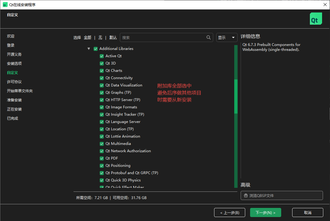This screenshot has height=221, width=330.
Task: Select the 许可协议 step in sidebar
Action: point(14,82)
